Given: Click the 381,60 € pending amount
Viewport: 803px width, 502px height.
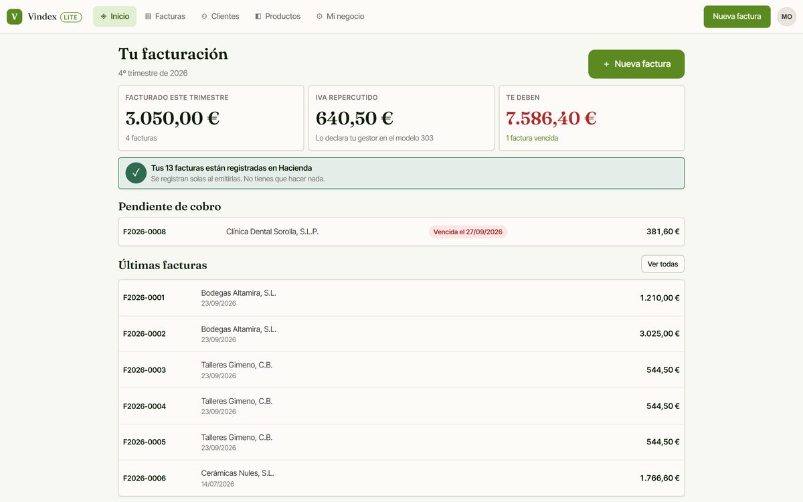Looking at the screenshot, I should click(x=663, y=232).
